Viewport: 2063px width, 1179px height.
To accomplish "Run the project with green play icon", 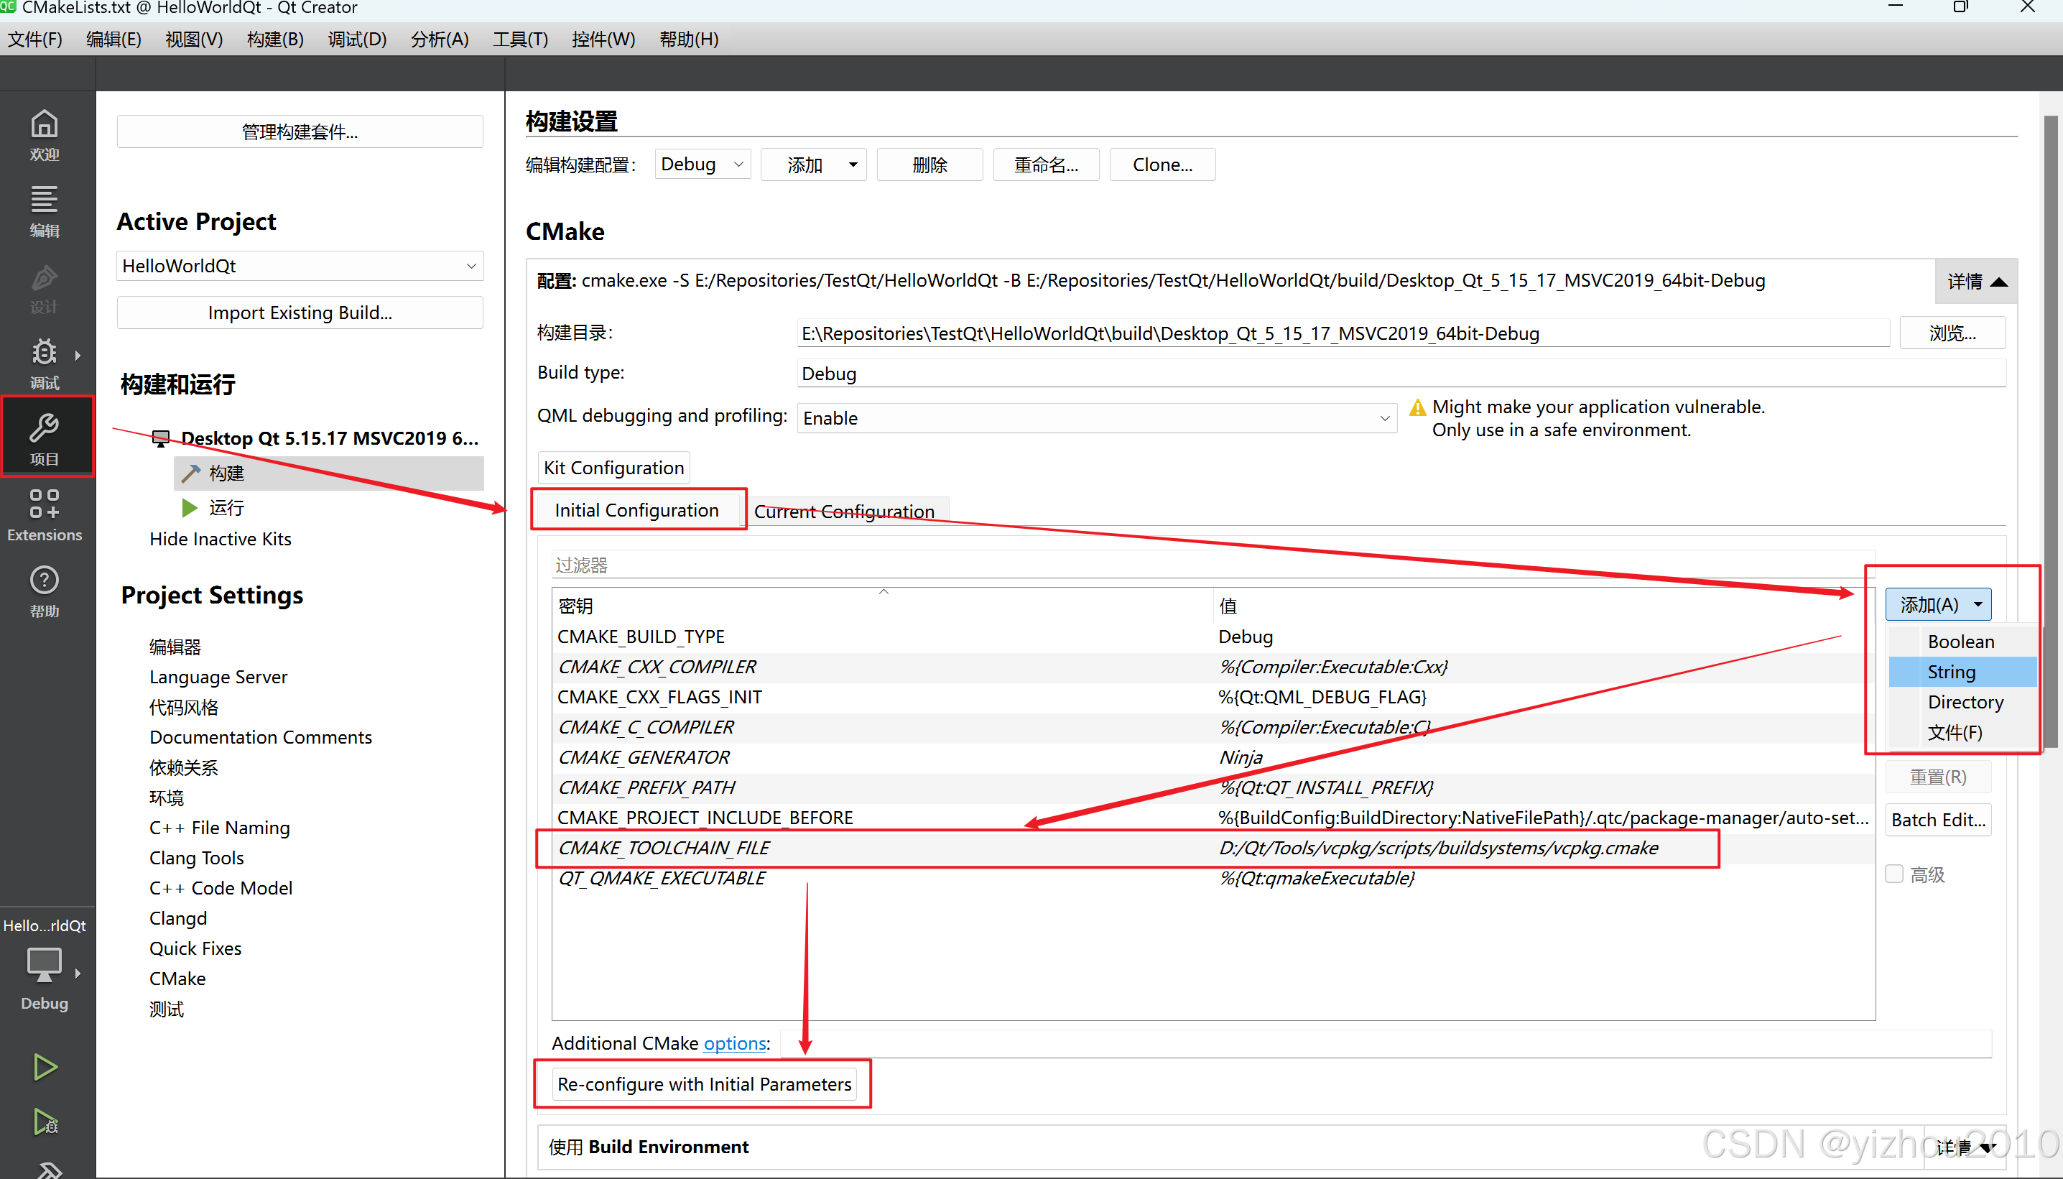I will 45,1067.
